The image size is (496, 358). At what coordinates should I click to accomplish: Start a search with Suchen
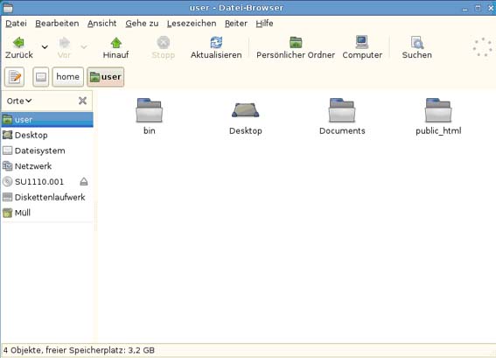tap(417, 47)
